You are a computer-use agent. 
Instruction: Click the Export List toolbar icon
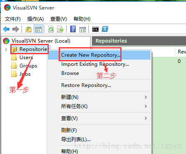60,29
